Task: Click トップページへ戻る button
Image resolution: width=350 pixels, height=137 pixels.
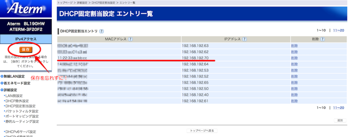Action: [202, 130]
